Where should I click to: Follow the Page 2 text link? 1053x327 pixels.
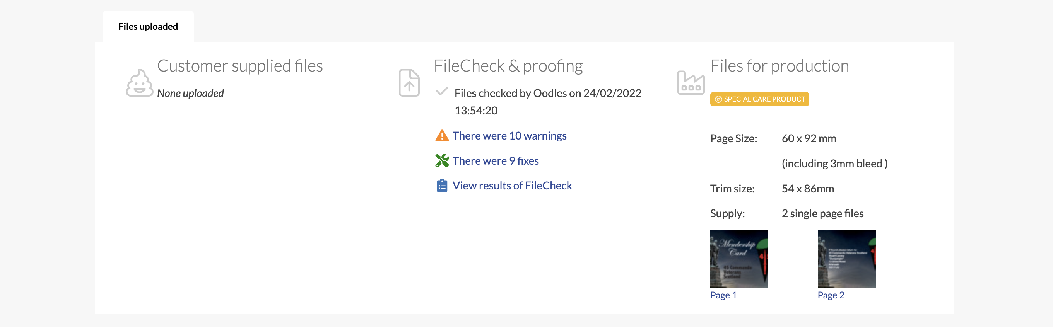[831, 295]
